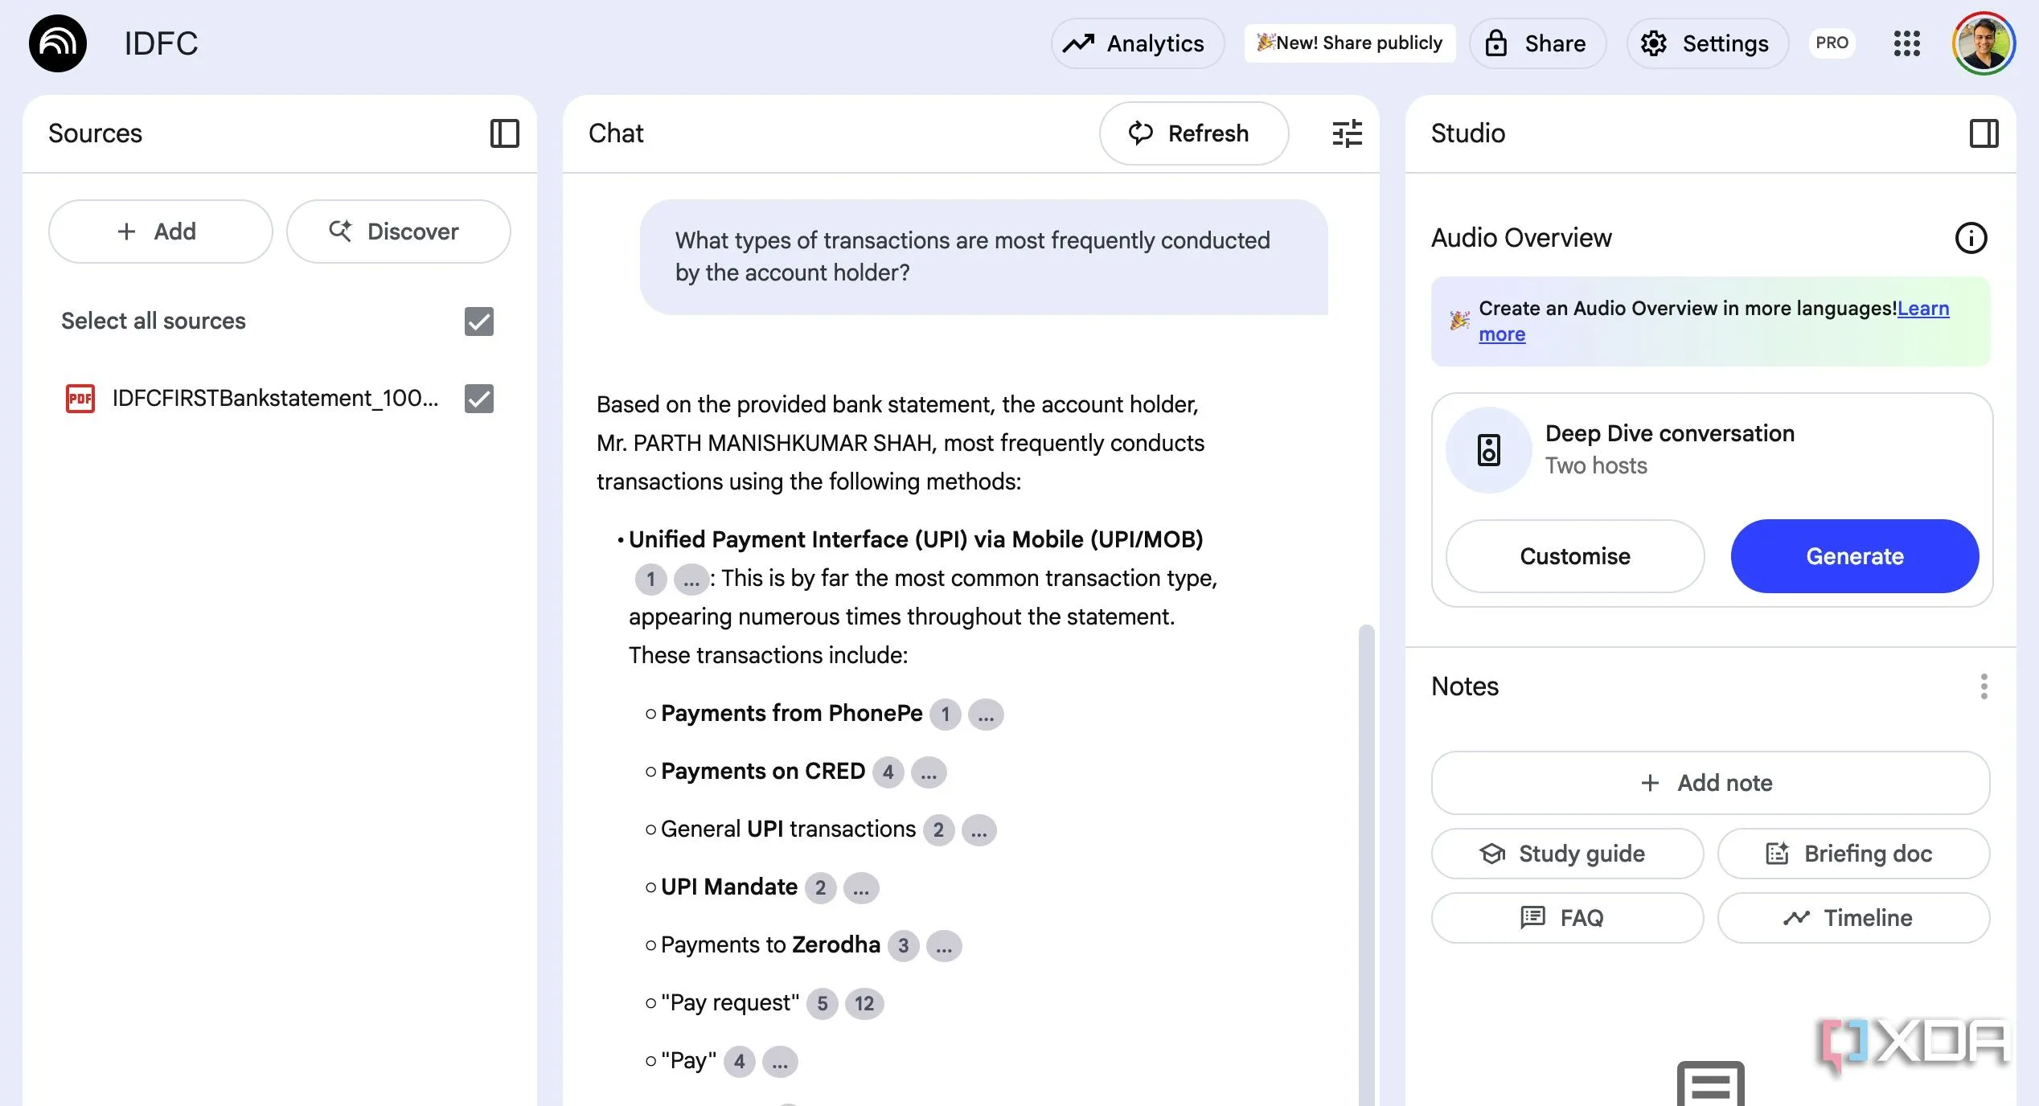The image size is (2039, 1106).
Task: Open the user profile avatar
Action: [1984, 43]
